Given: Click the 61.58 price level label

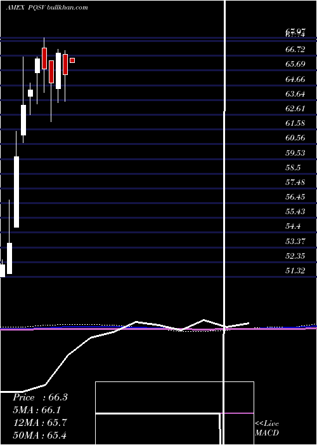Looking at the screenshot, I should pyautogui.click(x=295, y=123).
